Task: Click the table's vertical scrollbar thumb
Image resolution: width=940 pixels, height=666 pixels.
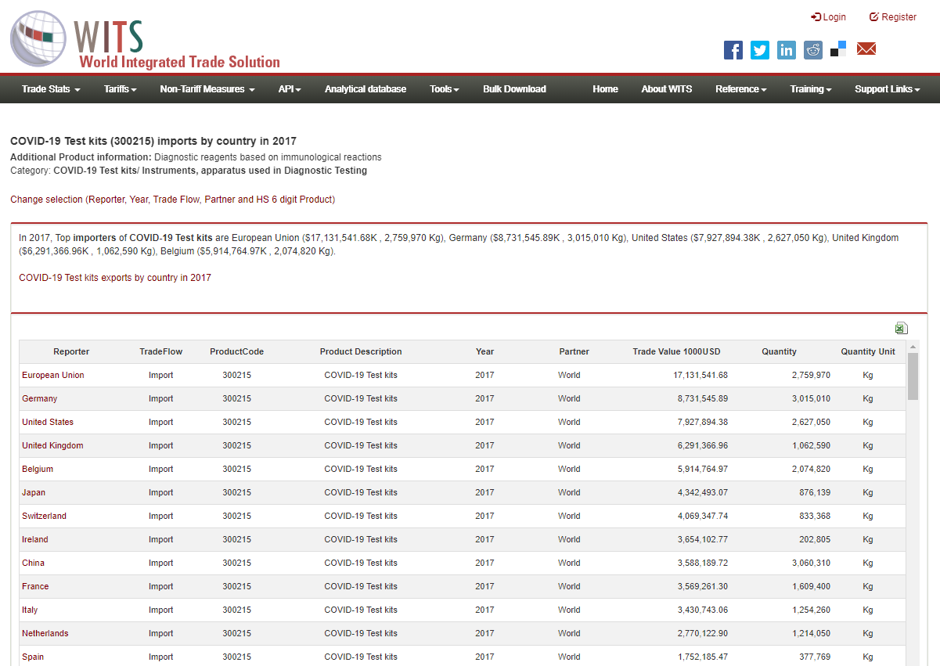Action: (x=913, y=376)
